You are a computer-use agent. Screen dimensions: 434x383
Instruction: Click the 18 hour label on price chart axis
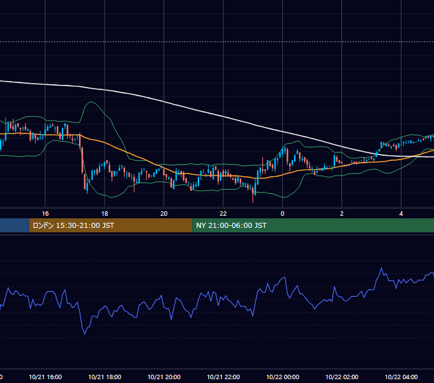[x=105, y=214]
